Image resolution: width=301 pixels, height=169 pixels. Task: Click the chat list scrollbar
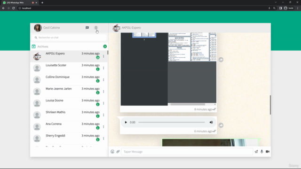coord(108,52)
